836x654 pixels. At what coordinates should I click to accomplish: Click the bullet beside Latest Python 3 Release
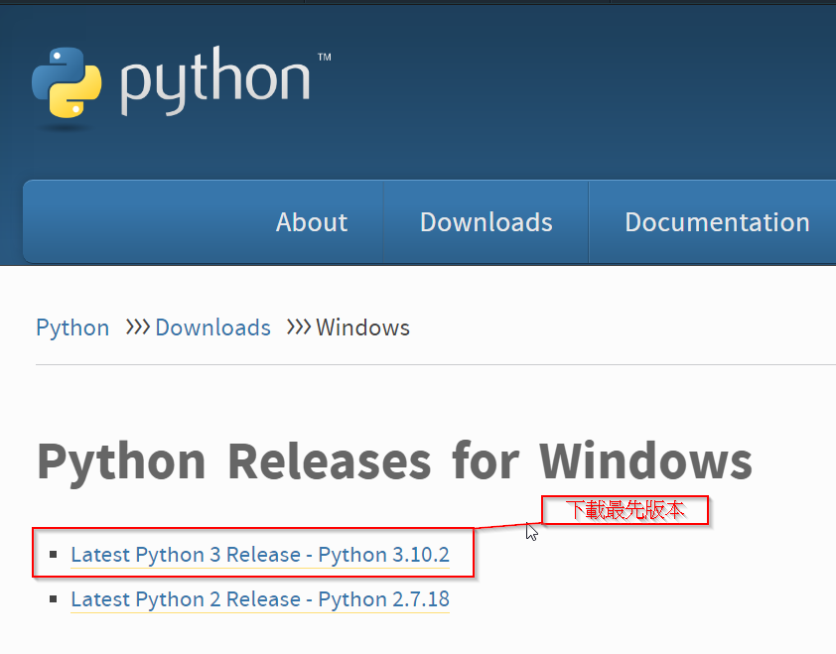click(54, 555)
